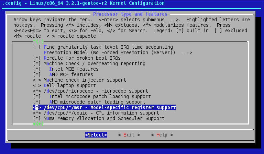Toggle AMD microcode patch loading support
This screenshot has width=264, height=154.
pyautogui.click(x=89, y=102)
